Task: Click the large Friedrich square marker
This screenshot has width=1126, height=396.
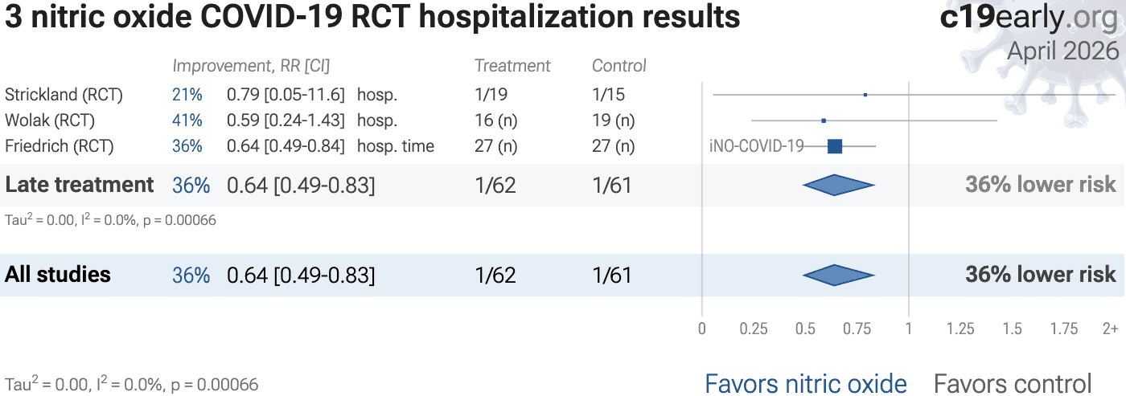Action: pyautogui.click(x=835, y=146)
